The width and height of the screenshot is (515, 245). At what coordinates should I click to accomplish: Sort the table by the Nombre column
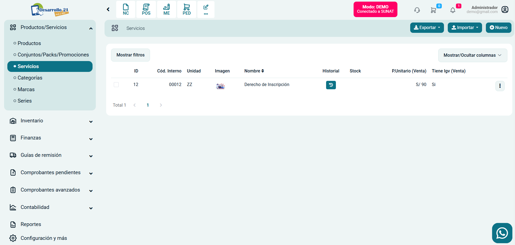coord(254,71)
